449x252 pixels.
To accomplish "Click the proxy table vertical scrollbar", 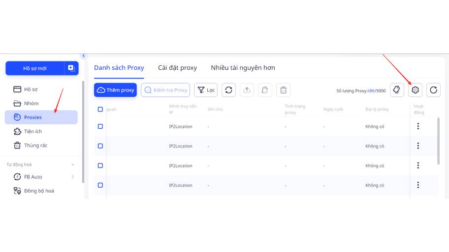I will pyautogui.click(x=438, y=141).
